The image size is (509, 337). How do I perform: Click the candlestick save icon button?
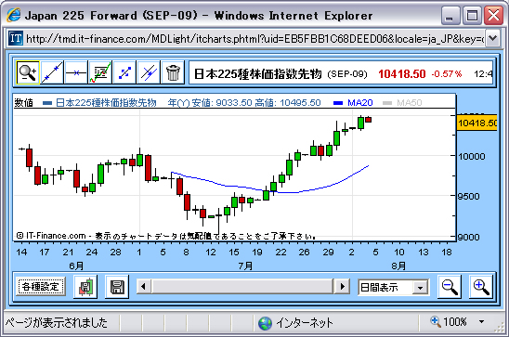[x=85, y=287]
